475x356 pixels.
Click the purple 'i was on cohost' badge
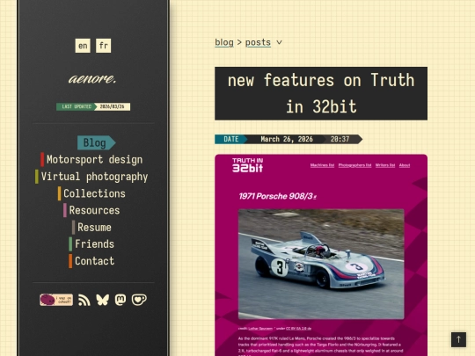[x=56, y=300]
